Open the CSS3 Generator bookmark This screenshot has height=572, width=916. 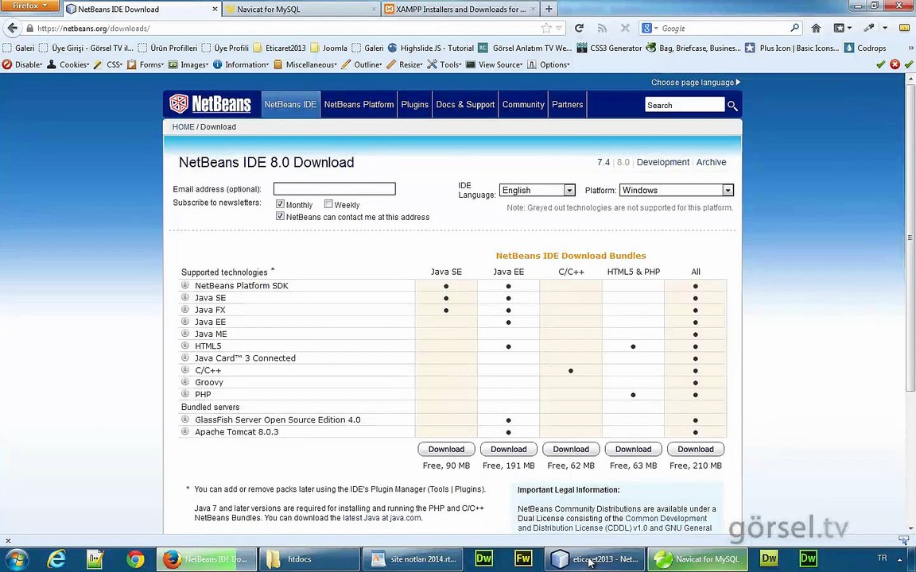click(609, 48)
